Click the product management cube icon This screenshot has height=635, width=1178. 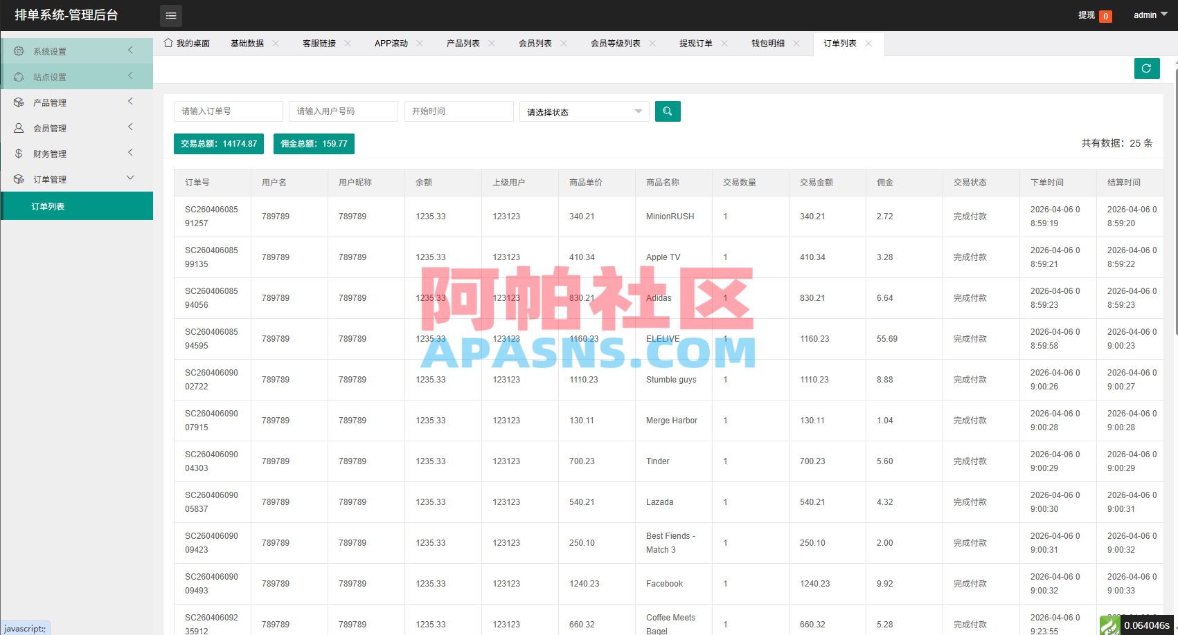click(x=19, y=102)
